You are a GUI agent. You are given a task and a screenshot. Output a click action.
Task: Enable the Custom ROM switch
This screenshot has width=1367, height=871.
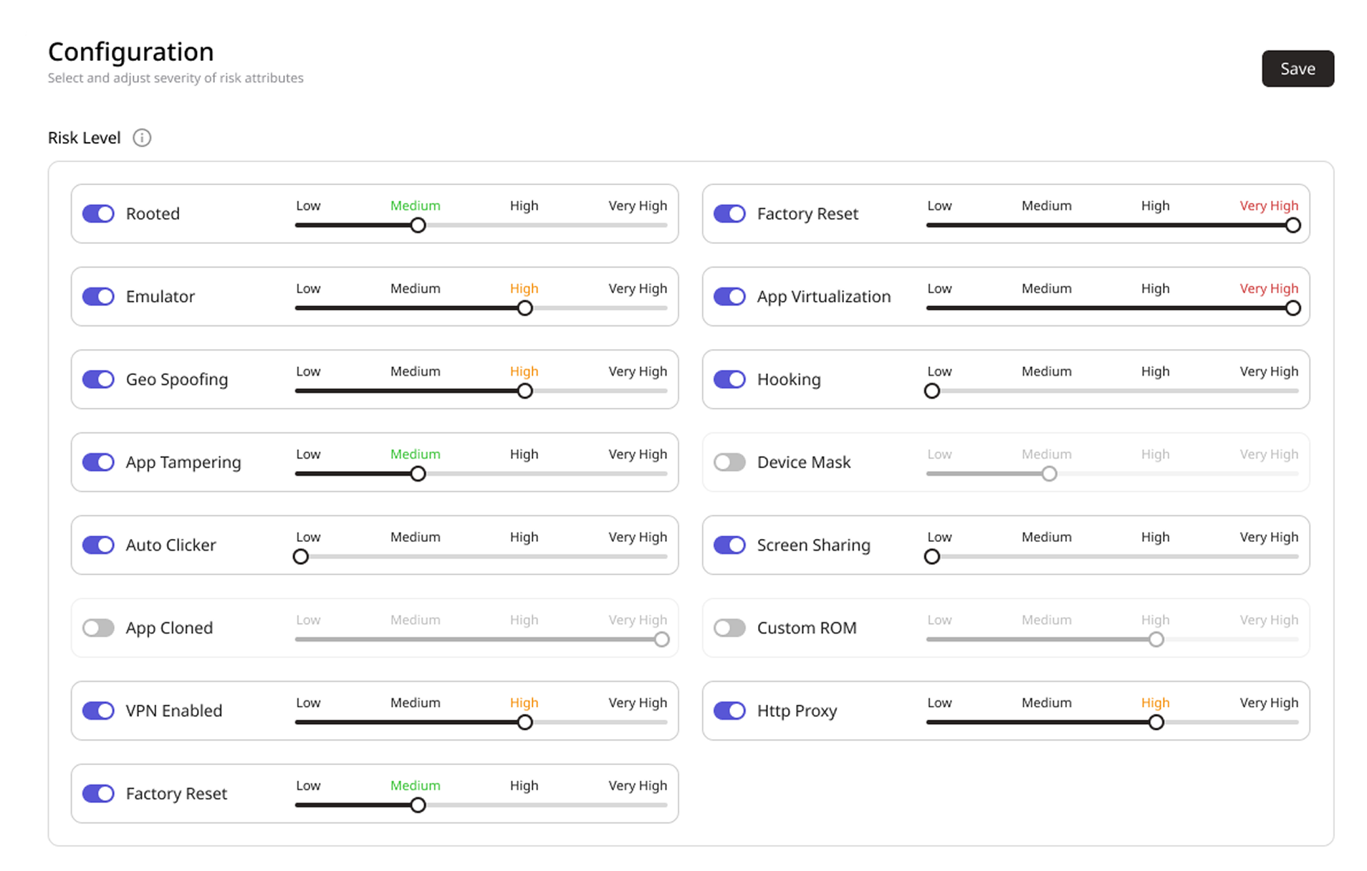[x=729, y=628]
